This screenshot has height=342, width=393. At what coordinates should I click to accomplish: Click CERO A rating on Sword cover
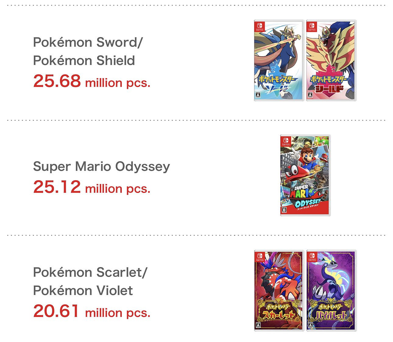(x=258, y=95)
